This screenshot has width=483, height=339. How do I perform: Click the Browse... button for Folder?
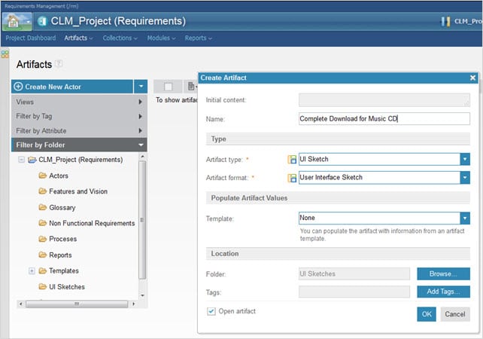pos(443,273)
